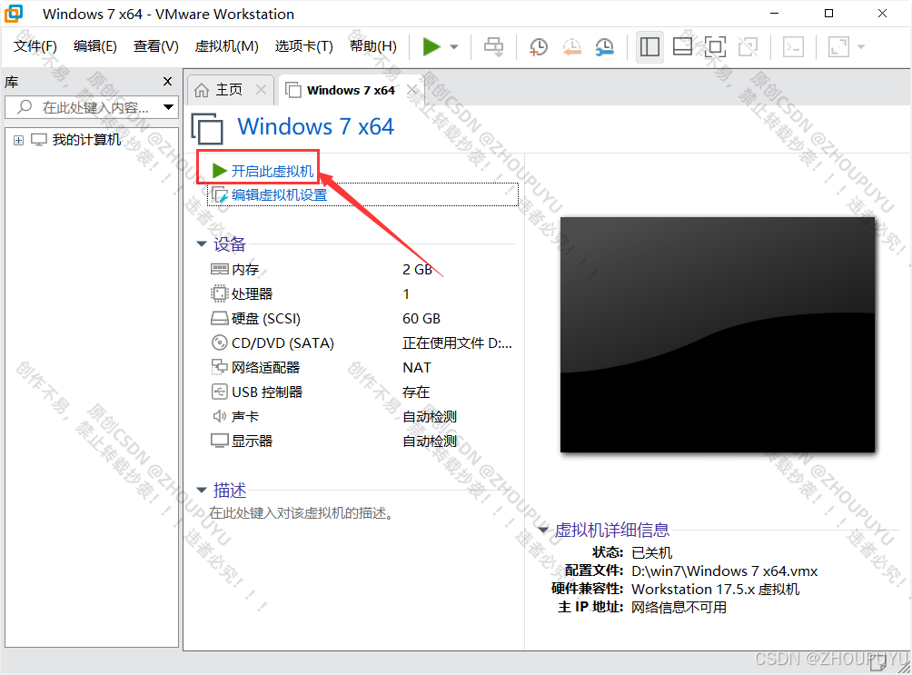Select the NAT network value
Screen dimensions: 912x675
click(416, 367)
